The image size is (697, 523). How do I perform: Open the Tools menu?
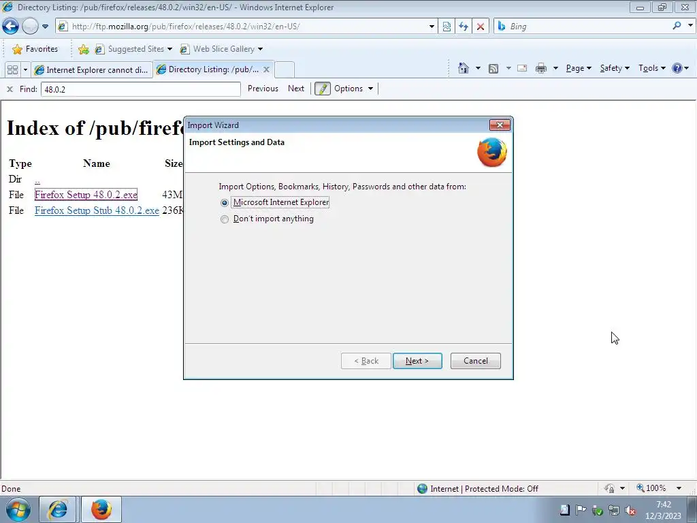tap(651, 68)
